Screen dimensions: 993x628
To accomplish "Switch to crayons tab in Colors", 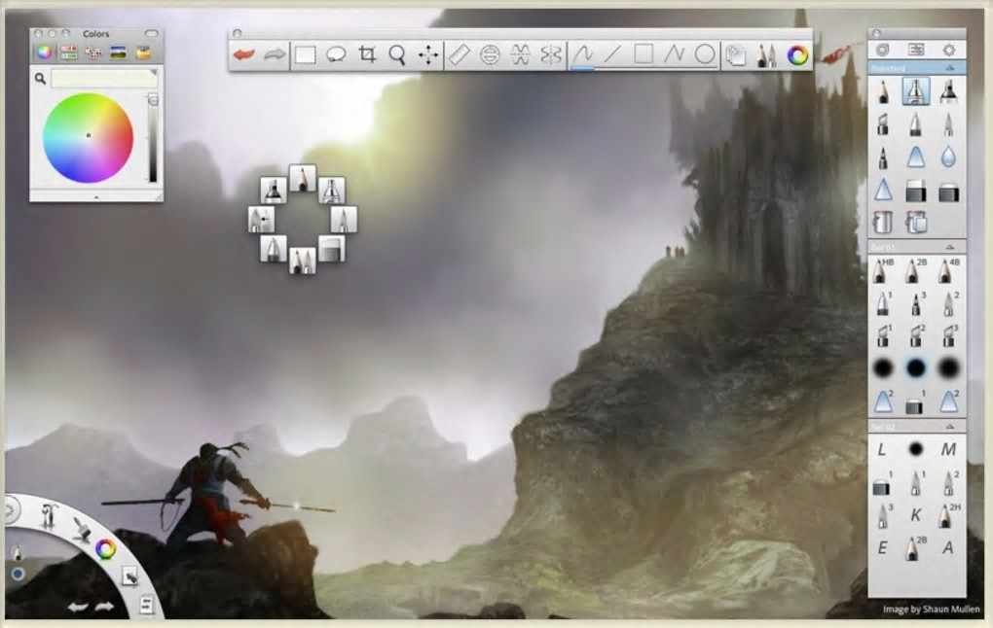I will tap(144, 52).
